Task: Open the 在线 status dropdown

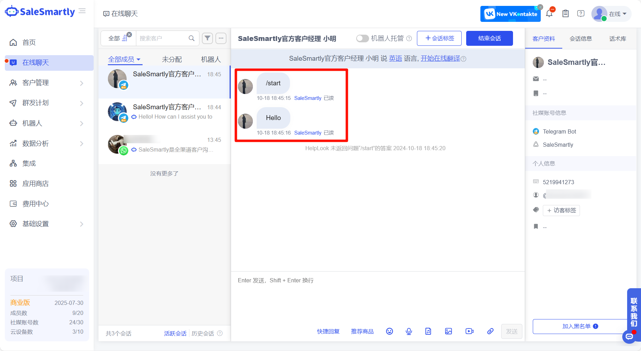Action: (x=620, y=14)
